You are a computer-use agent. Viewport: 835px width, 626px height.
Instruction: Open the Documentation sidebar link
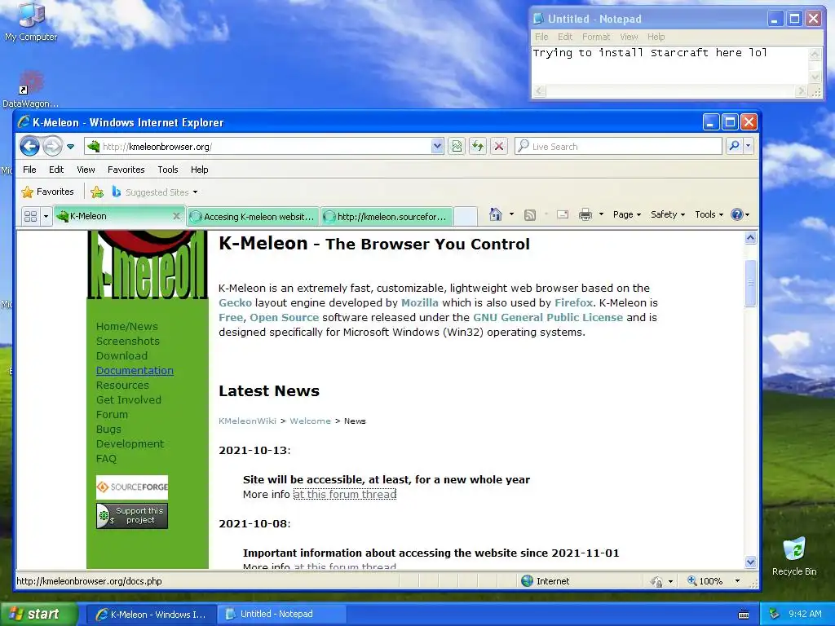135,371
